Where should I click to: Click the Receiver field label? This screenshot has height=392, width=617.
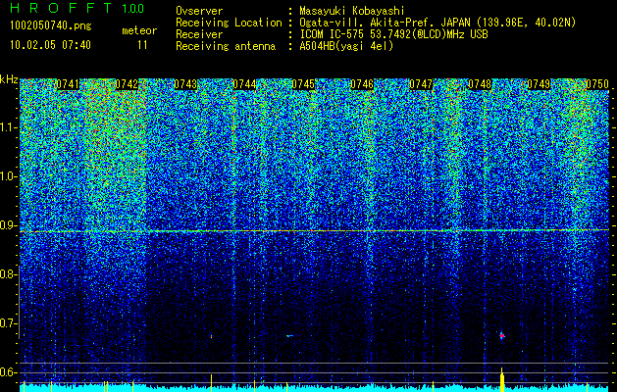(199, 34)
